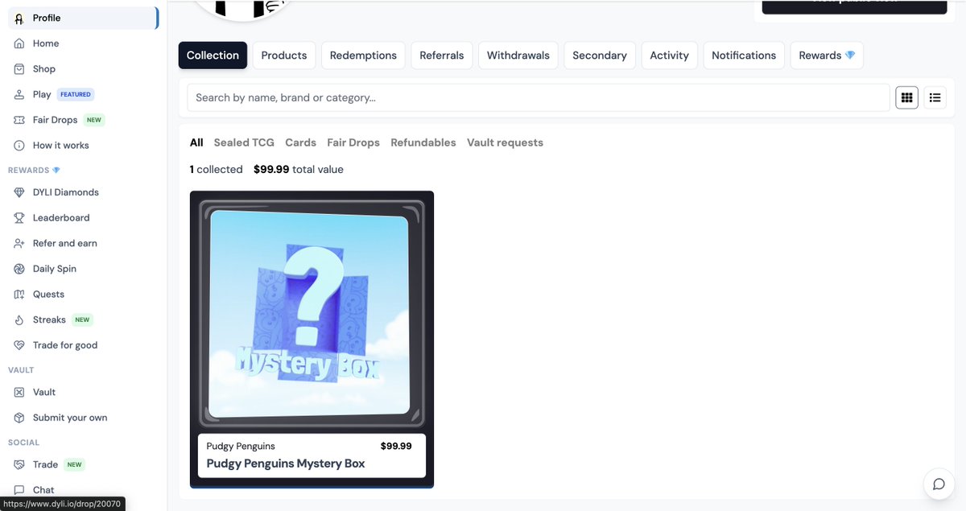The image size is (966, 511).
Task: Click the $99.99 price on the card
Action: click(x=396, y=446)
